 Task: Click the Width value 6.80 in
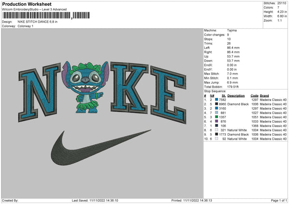click(x=282, y=16)
